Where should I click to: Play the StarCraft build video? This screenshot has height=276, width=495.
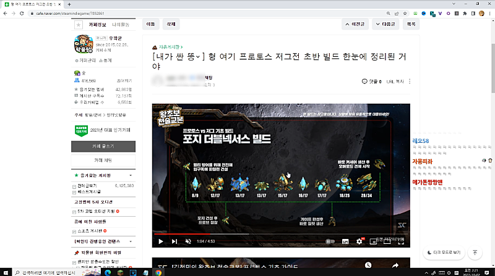[x=161, y=241]
